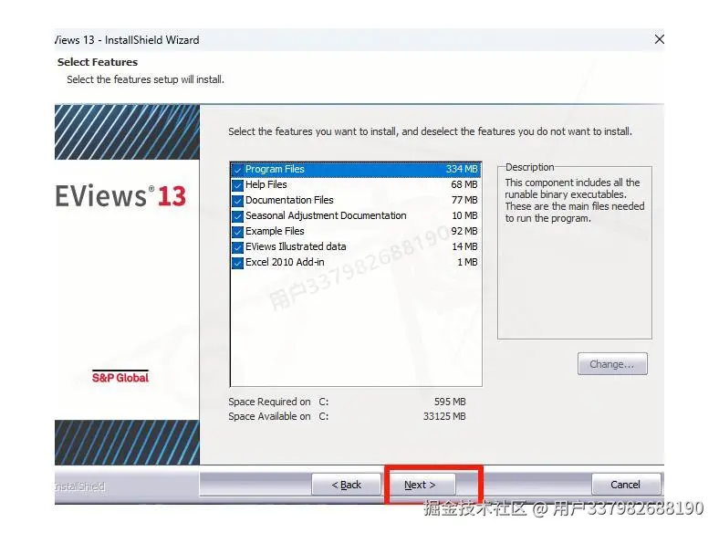Click the S&P Global logo
The height and width of the screenshot is (533, 719).
[120, 377]
